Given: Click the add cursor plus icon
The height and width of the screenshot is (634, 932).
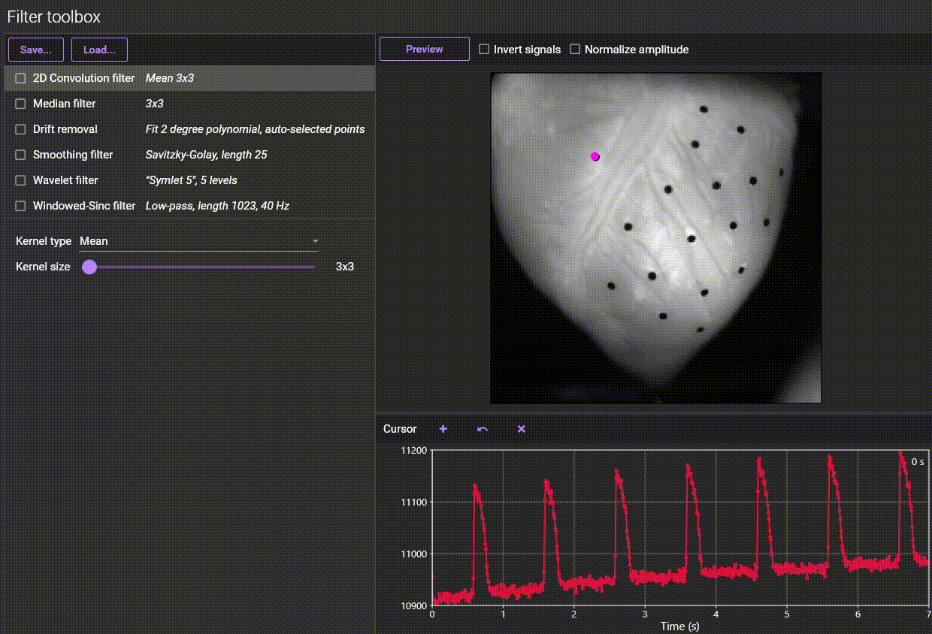Looking at the screenshot, I should pos(443,429).
